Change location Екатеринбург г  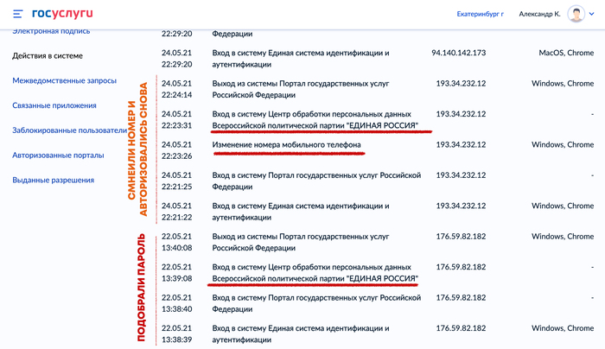tap(480, 14)
